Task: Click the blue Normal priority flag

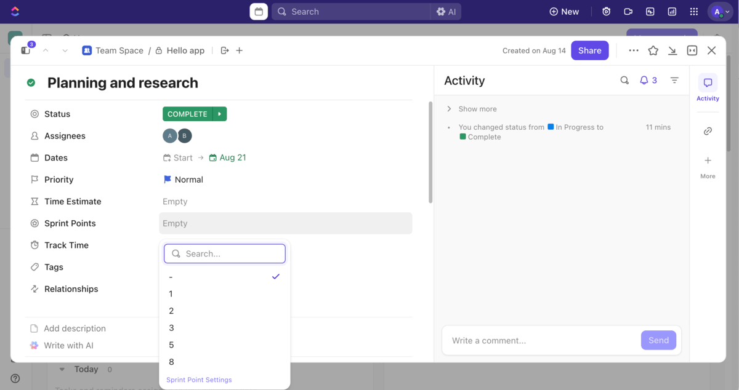Action: pos(168,180)
